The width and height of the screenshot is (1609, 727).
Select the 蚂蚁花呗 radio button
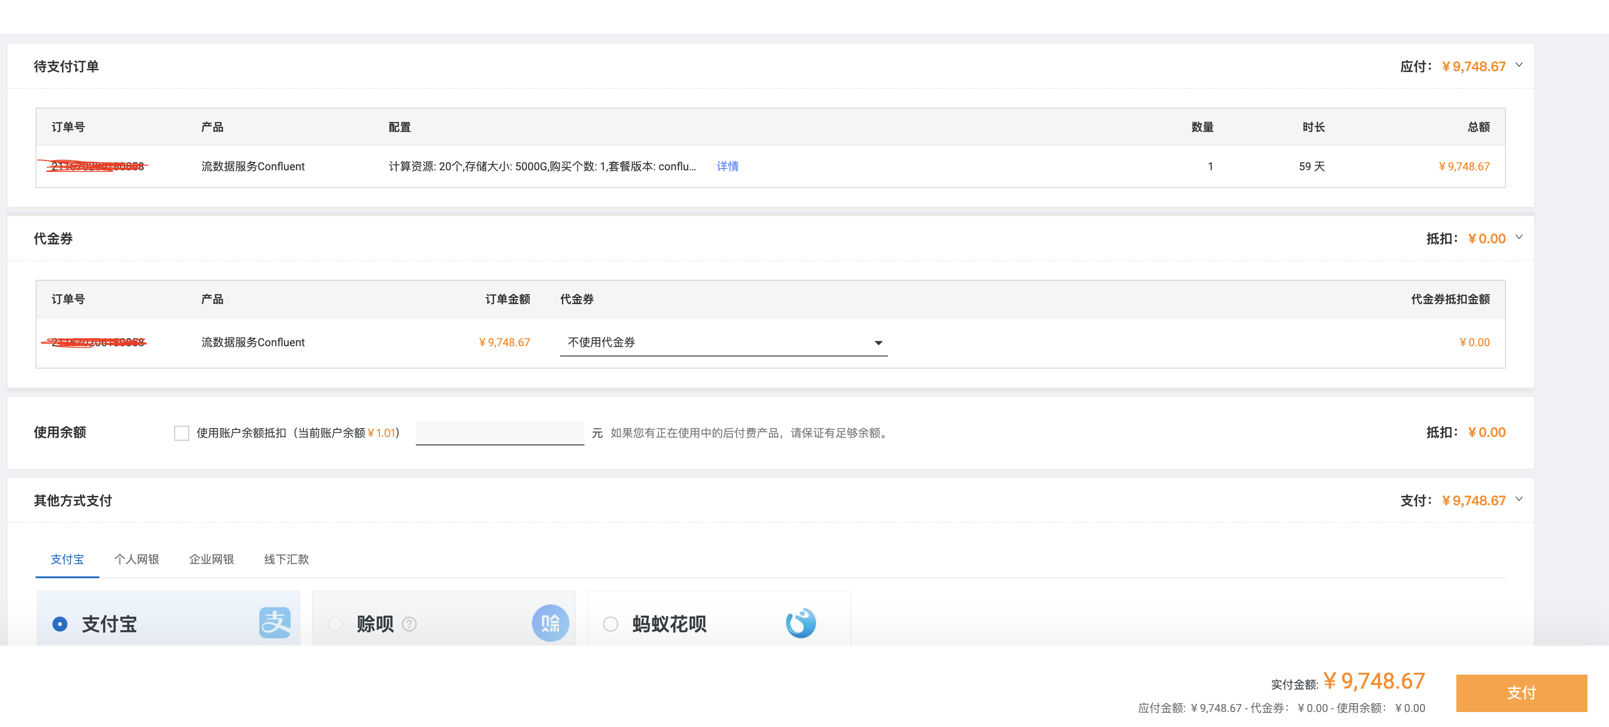click(610, 624)
